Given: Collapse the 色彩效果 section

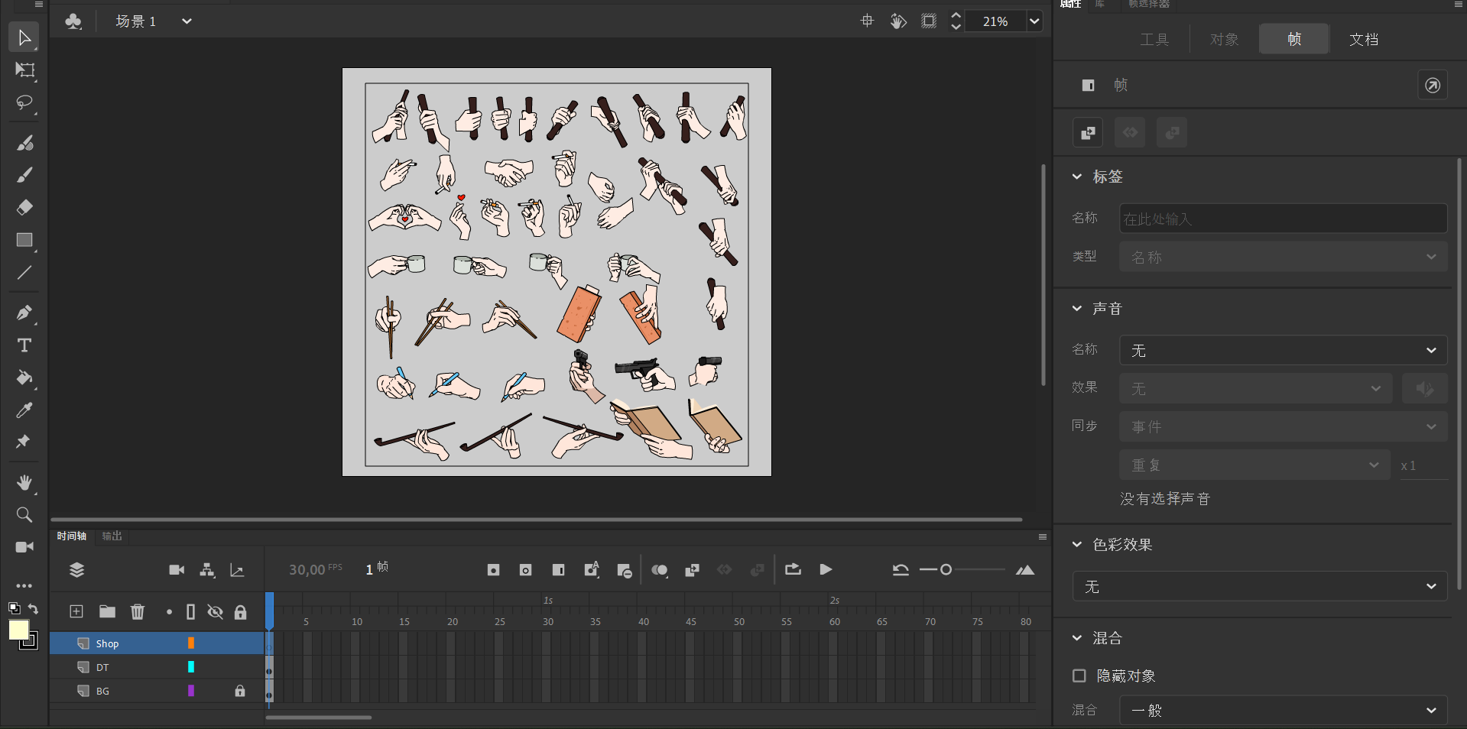Looking at the screenshot, I should tap(1077, 544).
